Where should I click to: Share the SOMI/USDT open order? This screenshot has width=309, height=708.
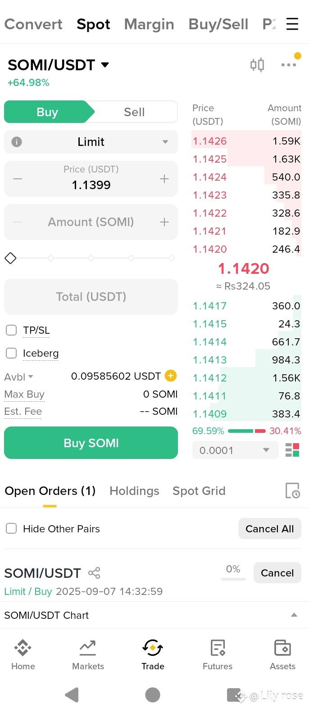pyautogui.click(x=94, y=573)
